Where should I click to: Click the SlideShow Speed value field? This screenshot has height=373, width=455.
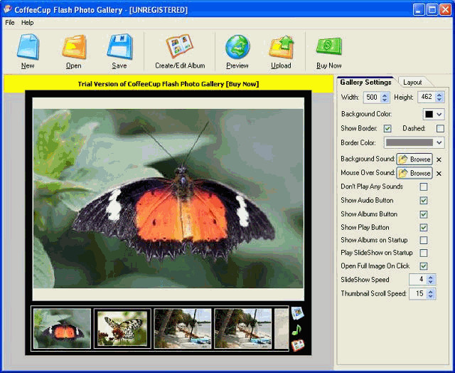418,280
